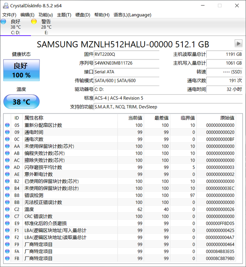The width and height of the screenshot is (246, 267).
Task: Open the 编辑(E) menu
Action: [x=27, y=15]
